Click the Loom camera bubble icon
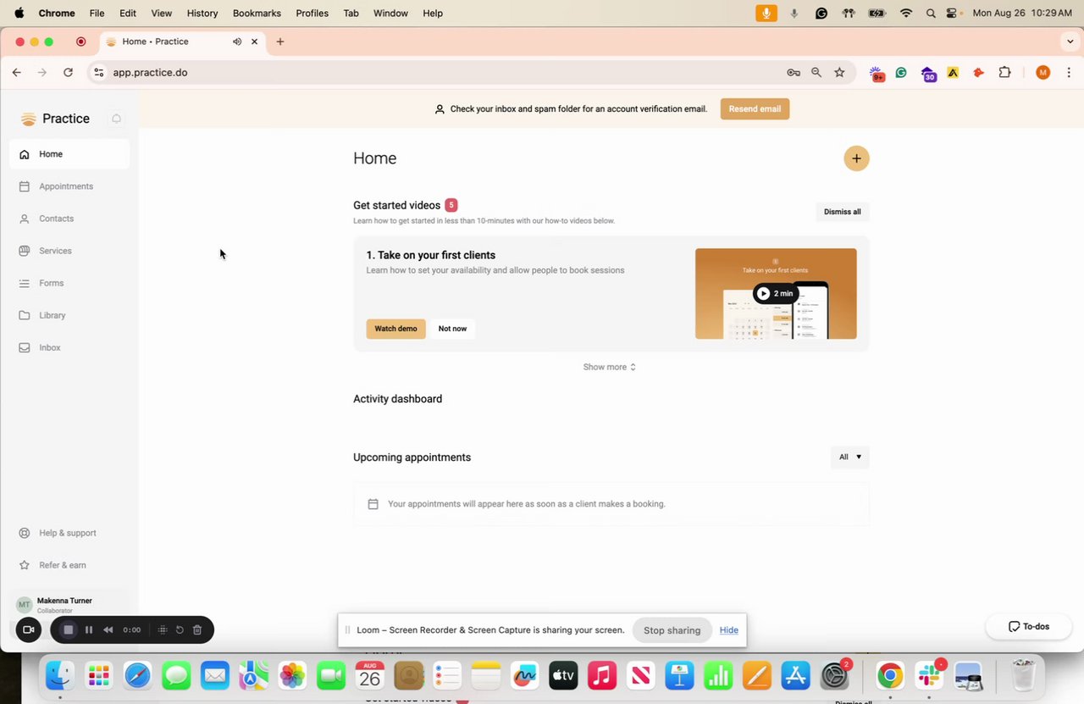 point(28,629)
